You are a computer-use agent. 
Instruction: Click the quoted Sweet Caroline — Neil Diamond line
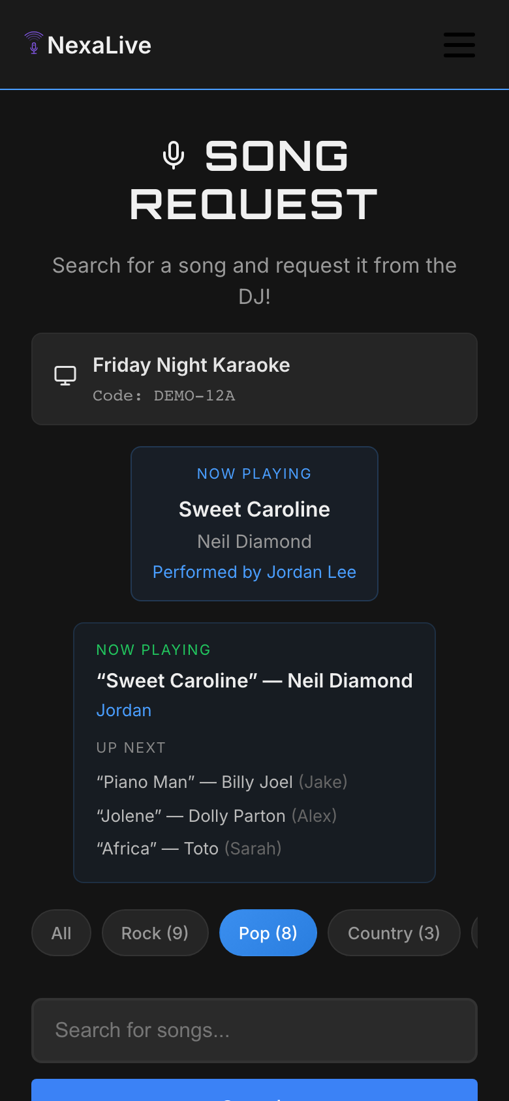pos(254,680)
